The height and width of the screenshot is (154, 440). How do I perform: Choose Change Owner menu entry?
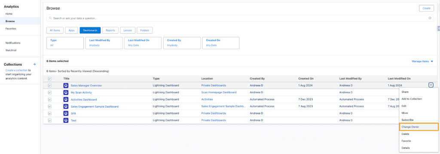pos(419,127)
